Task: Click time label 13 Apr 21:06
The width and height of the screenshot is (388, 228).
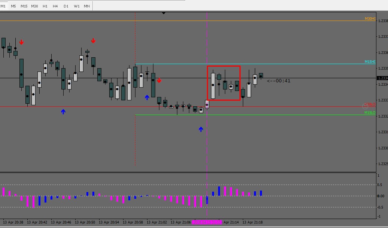Action: point(181,222)
